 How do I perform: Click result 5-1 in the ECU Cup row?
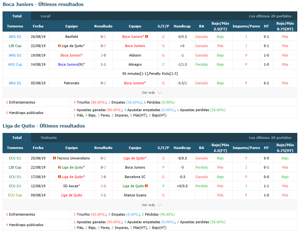pyautogui.click(x=103, y=195)
